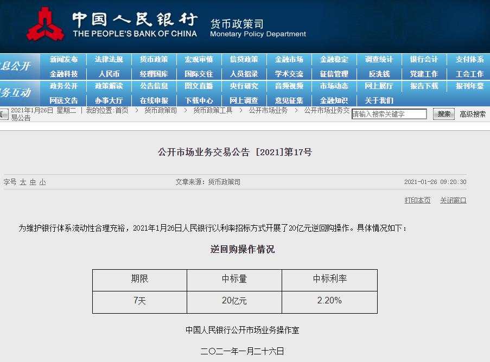
Task: Select the 人民币 navigation item
Action: 109,74
